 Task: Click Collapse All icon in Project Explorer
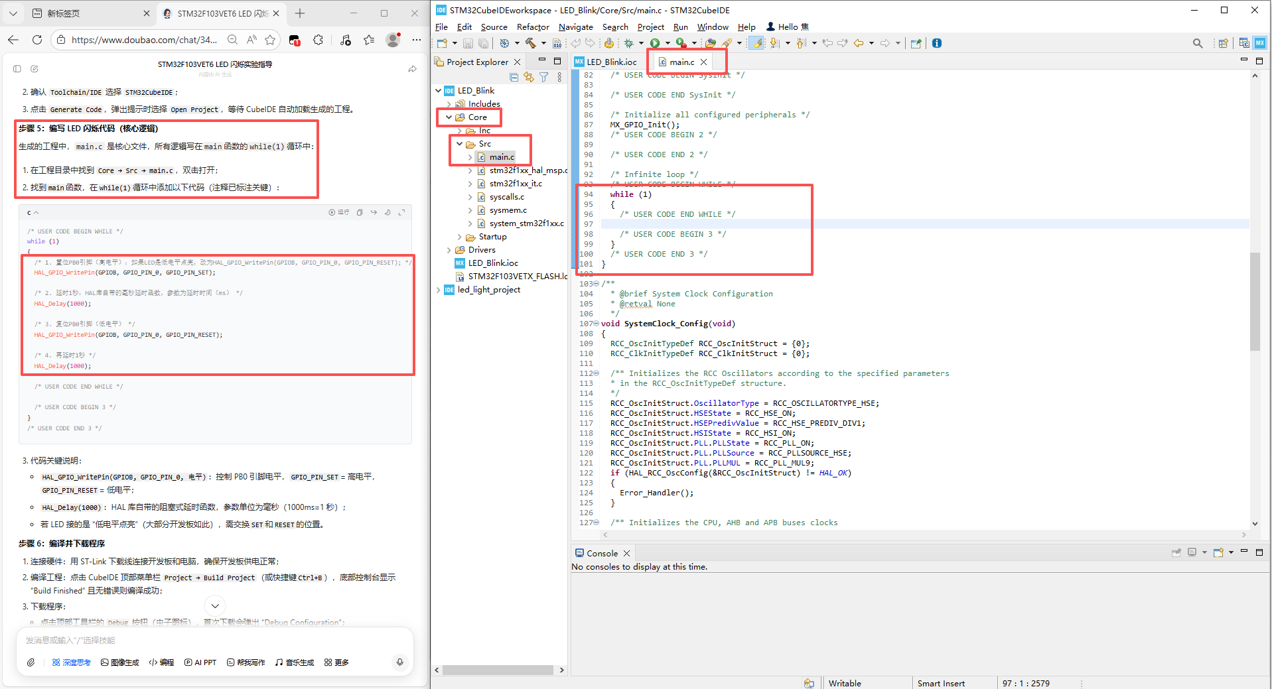point(514,77)
